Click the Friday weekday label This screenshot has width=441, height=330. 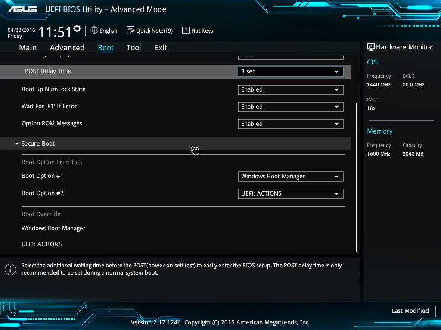(x=15, y=36)
